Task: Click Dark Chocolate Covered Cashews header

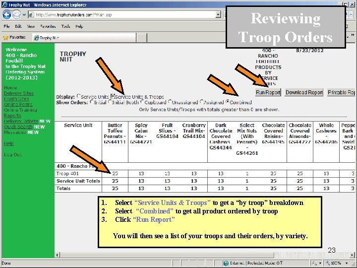Action: (221, 136)
